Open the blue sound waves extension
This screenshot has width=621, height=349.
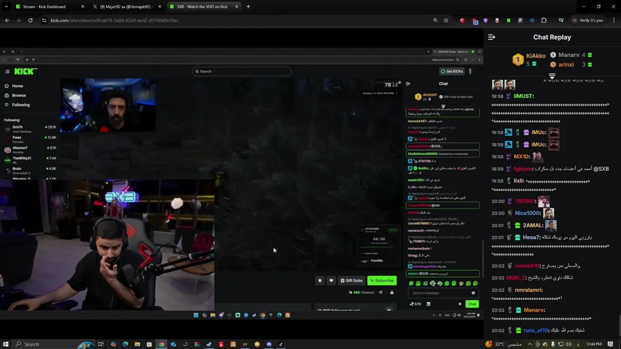point(532,20)
